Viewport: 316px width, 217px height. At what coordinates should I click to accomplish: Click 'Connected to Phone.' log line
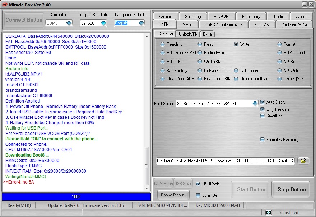tap(27, 144)
